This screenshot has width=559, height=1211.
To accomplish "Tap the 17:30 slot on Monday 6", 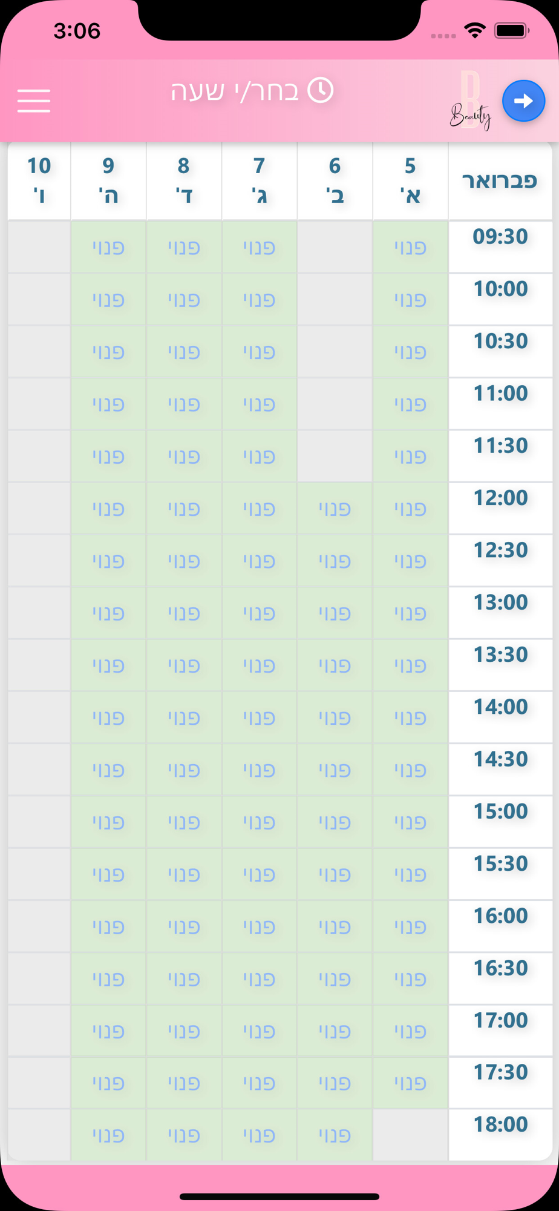I will coord(335,1083).
